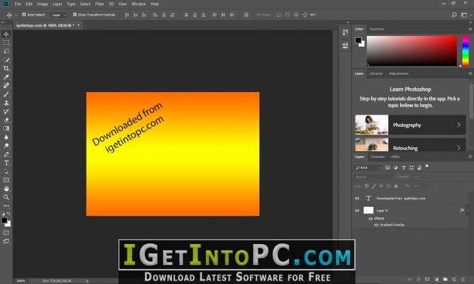Close the igetintopc.com document tab

(79, 25)
